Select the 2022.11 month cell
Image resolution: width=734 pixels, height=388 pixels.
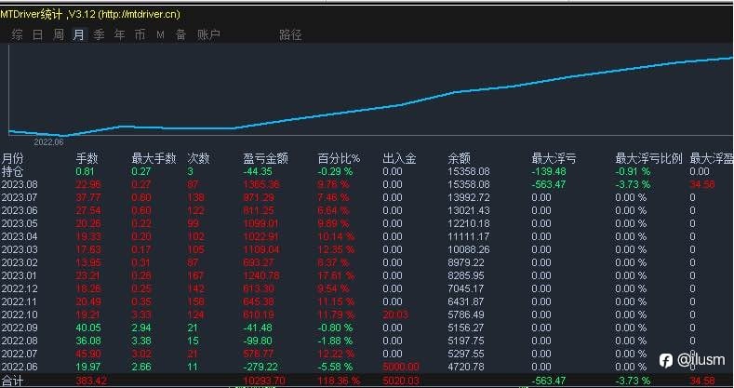20,301
